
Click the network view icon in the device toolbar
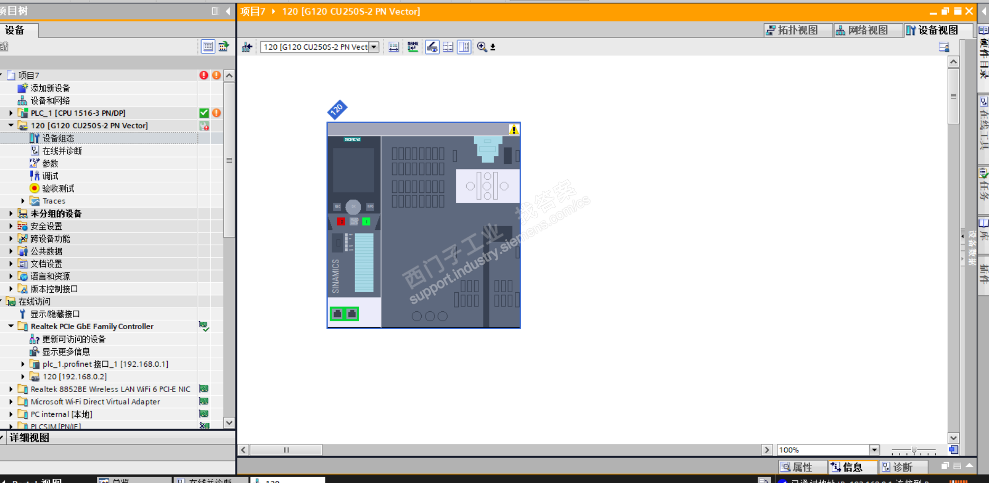tap(247, 47)
